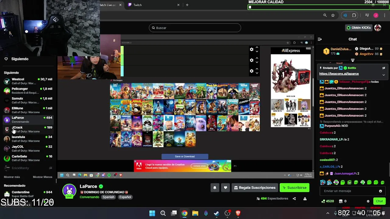390x219 pixels.
Task: Open Brave browser from the taskbar
Action: pyautogui.click(x=238, y=213)
